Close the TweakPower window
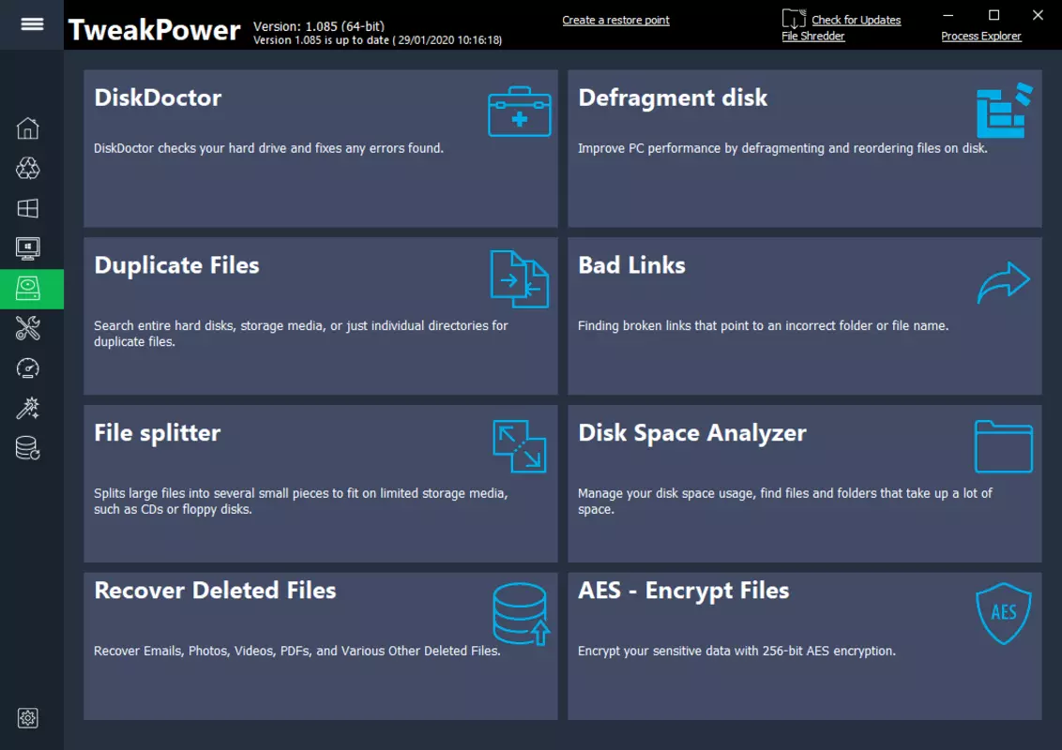The image size is (1062, 750). 1038,15
